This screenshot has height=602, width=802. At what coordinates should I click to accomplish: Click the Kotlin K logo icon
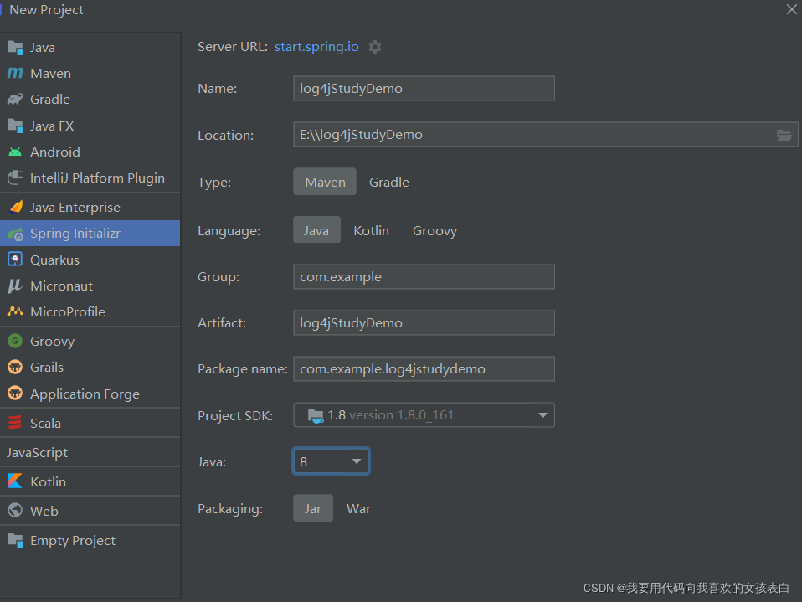(x=15, y=481)
